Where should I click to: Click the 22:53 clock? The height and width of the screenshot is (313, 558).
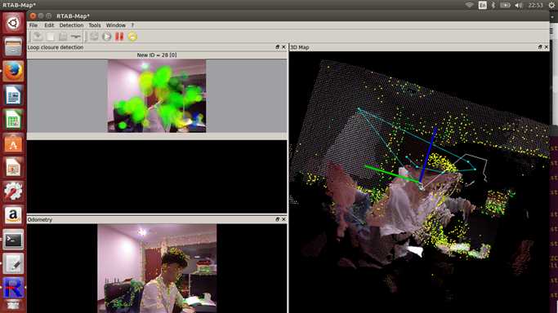pyautogui.click(x=535, y=5)
